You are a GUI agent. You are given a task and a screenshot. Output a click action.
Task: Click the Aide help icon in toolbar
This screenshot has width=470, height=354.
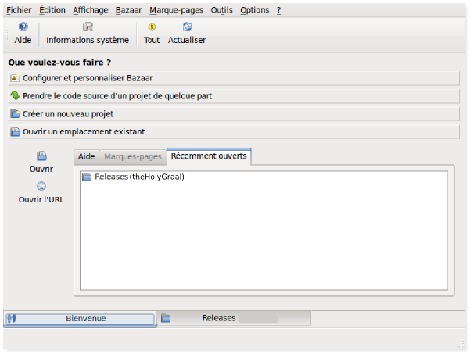[23, 27]
